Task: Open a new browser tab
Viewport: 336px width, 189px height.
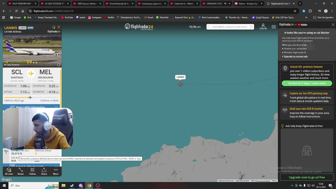Action: point(300,4)
